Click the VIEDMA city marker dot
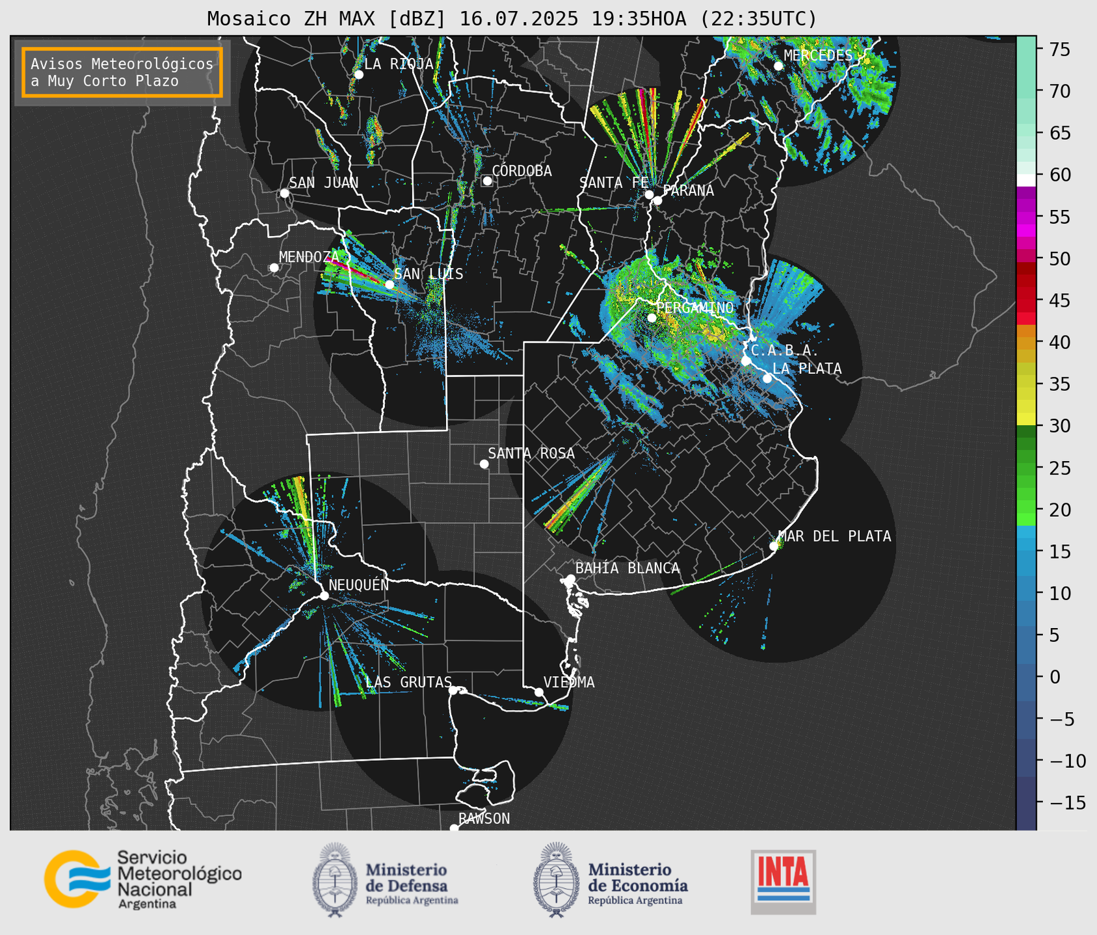Screen dimensions: 1097x935 [x=539, y=692]
